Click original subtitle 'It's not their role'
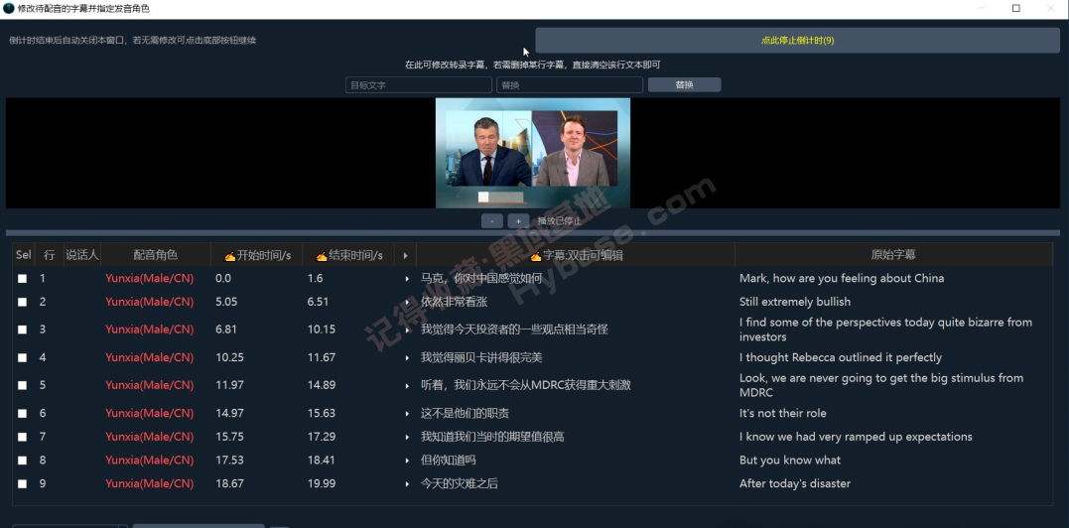 pyautogui.click(x=783, y=414)
